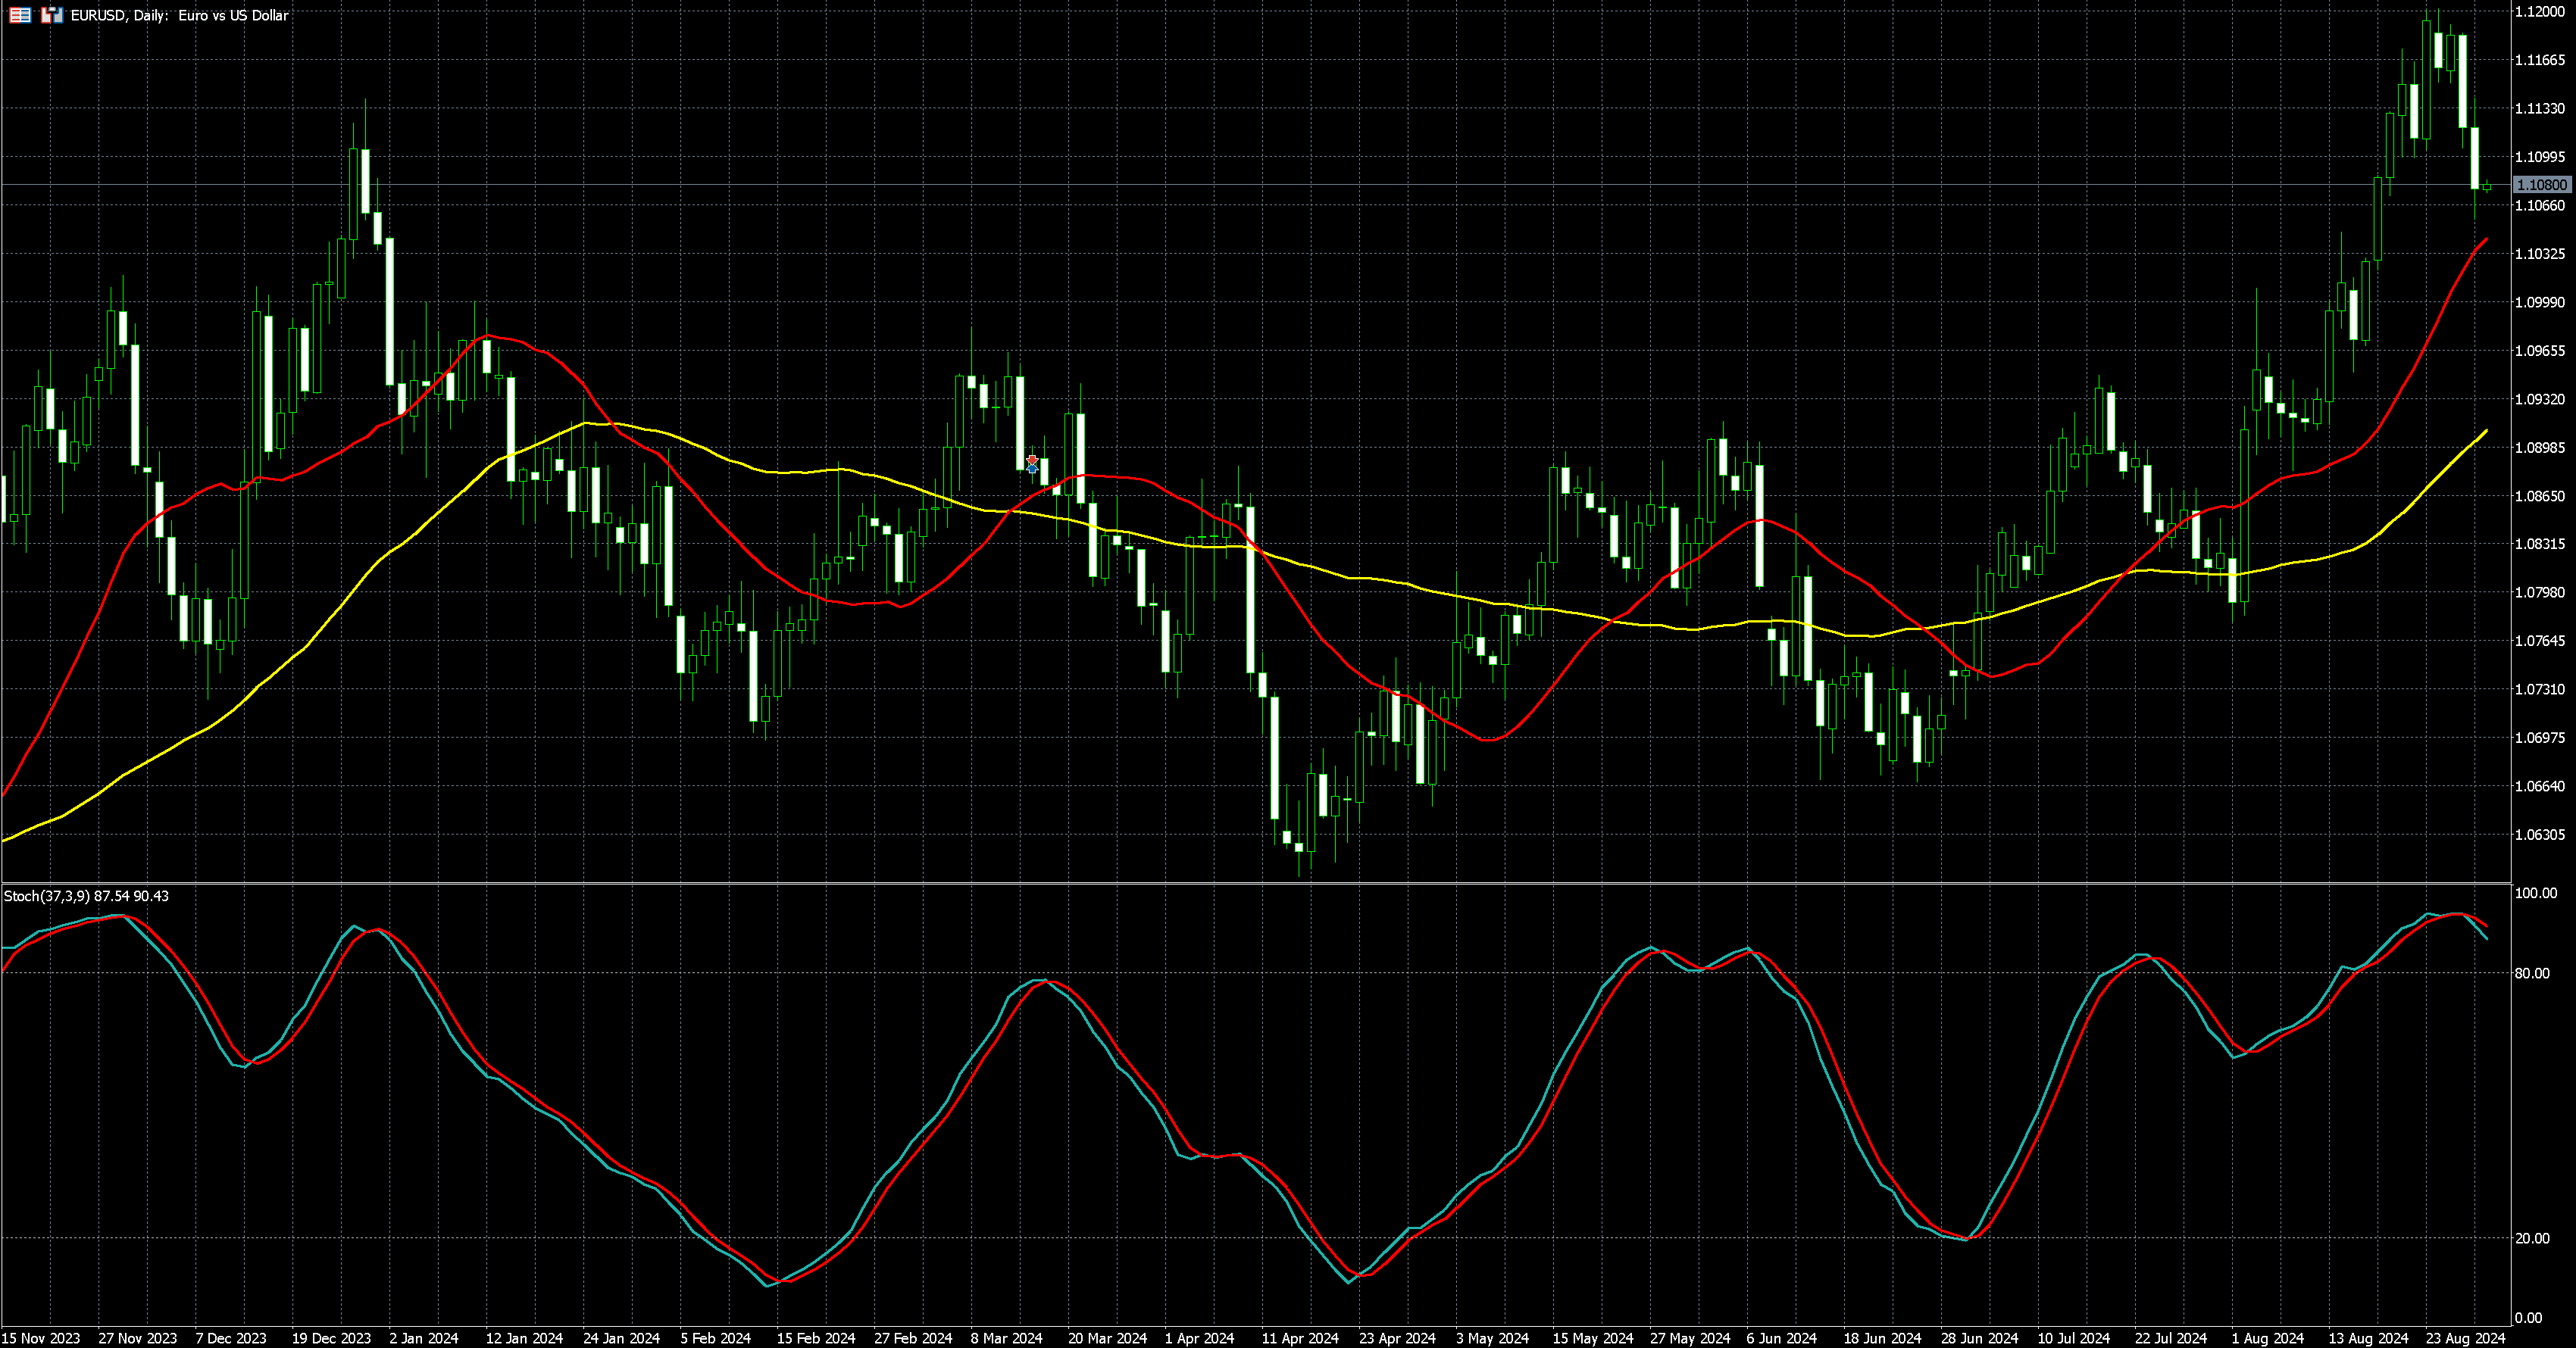Click the 100.00 stochastic scale label
The image size is (2576, 1348).
(2535, 894)
